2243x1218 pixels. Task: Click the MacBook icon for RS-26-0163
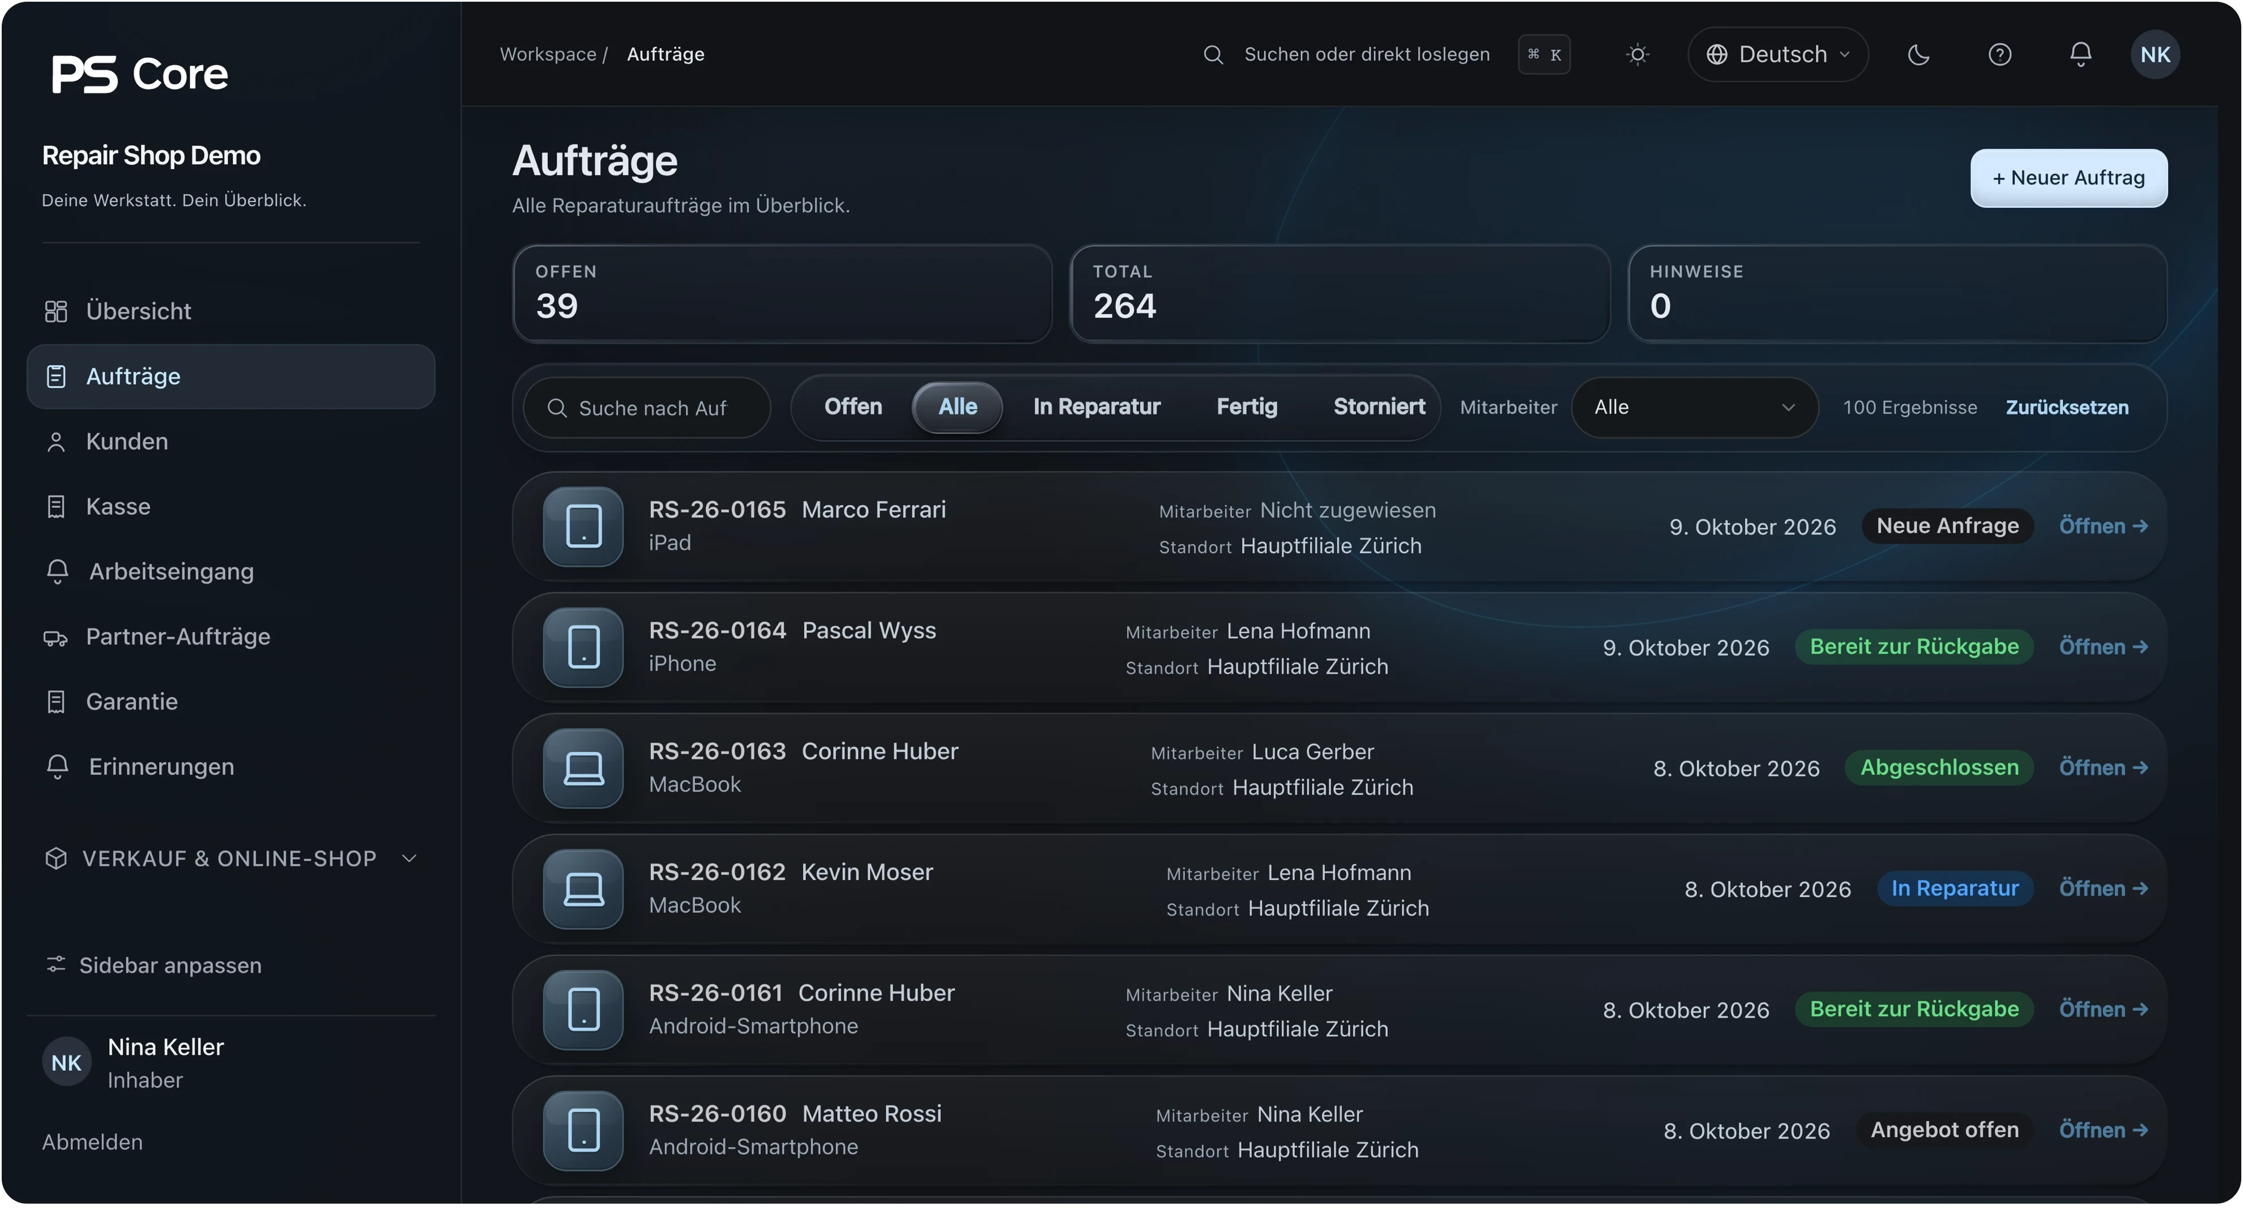click(582, 769)
